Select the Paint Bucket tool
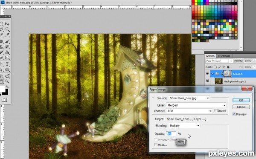The image size is (256, 159). (7, 52)
